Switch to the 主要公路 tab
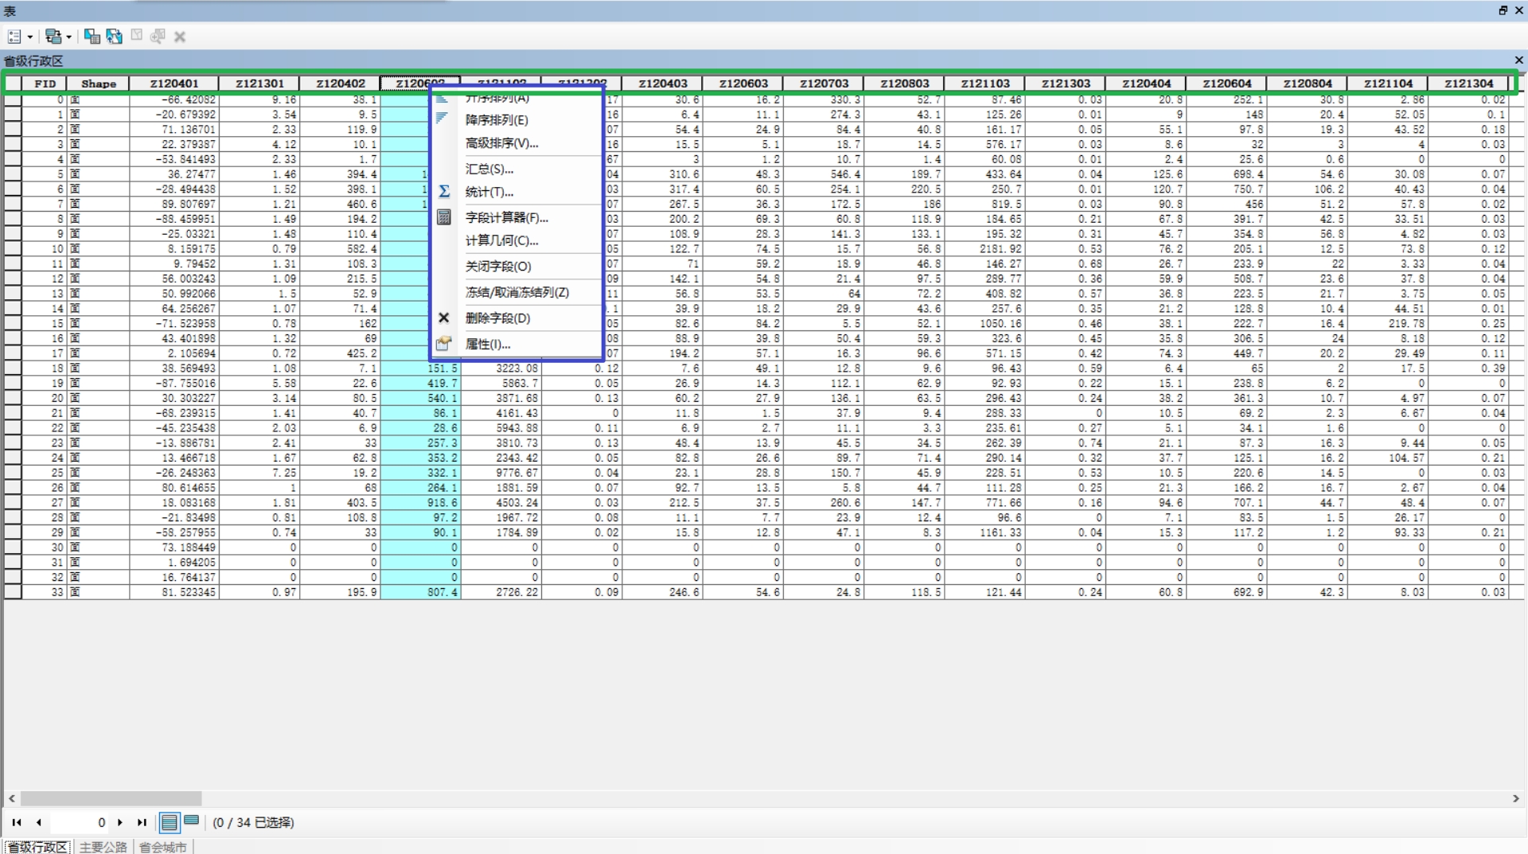The height and width of the screenshot is (854, 1528). 103,847
